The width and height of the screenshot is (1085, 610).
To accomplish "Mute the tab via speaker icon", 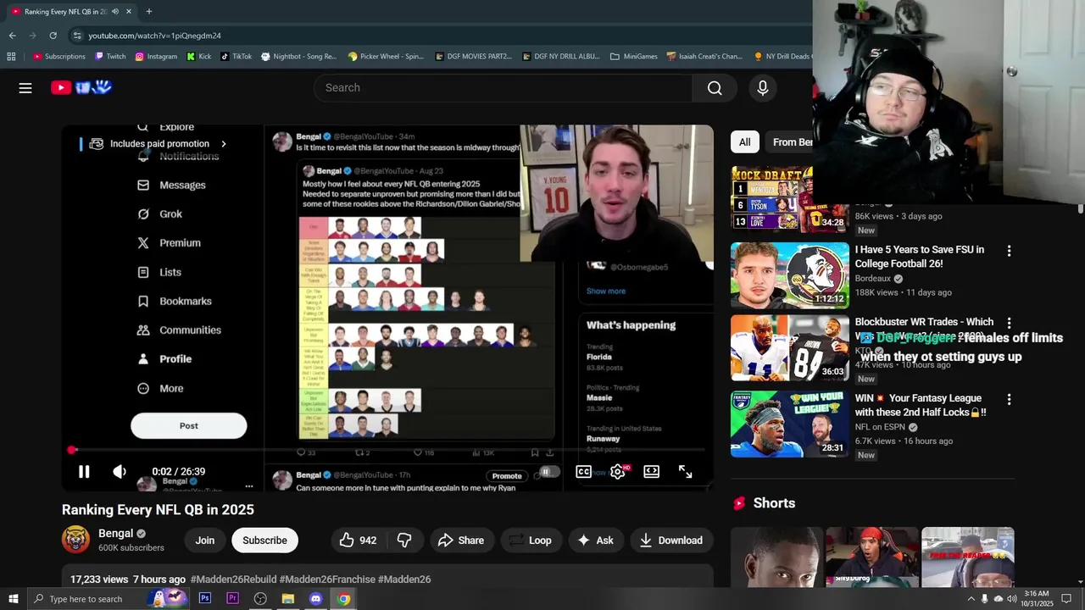I will pos(115,12).
